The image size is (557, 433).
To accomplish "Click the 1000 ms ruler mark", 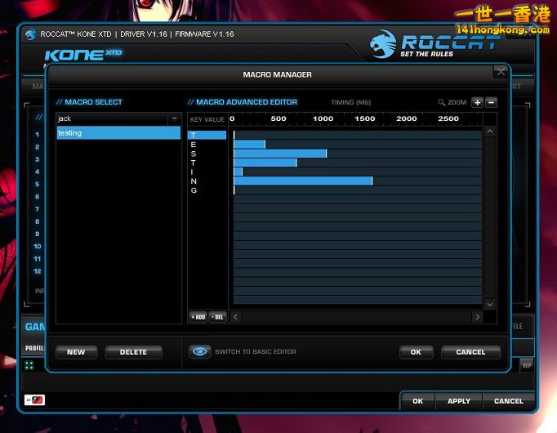I will click(x=323, y=118).
